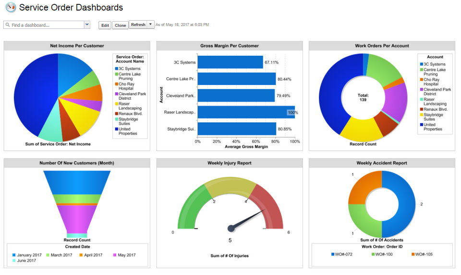Open the Weekly Injury Report panel header
This screenshot has width=461, height=275.
[230, 163]
